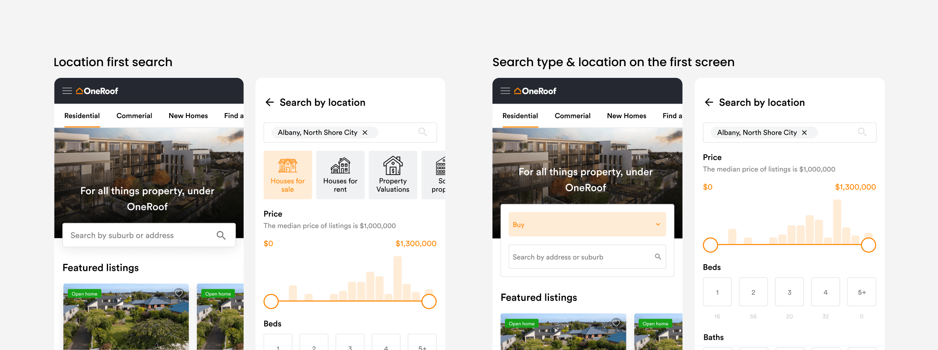The image size is (938, 350).
Task: Select 5+ beds above the count 0
Action: pos(862,292)
